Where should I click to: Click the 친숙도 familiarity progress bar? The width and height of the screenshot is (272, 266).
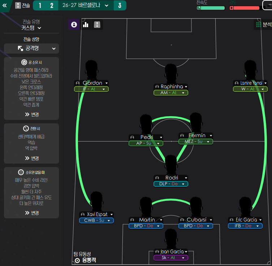tap(211, 8)
